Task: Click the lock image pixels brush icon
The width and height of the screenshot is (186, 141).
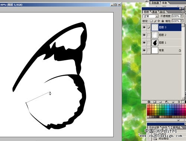Action: click(155, 21)
